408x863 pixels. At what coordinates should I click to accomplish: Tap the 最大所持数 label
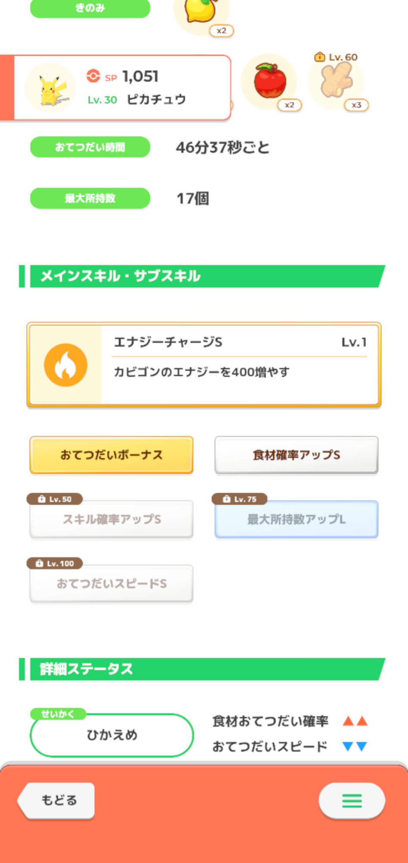90,198
